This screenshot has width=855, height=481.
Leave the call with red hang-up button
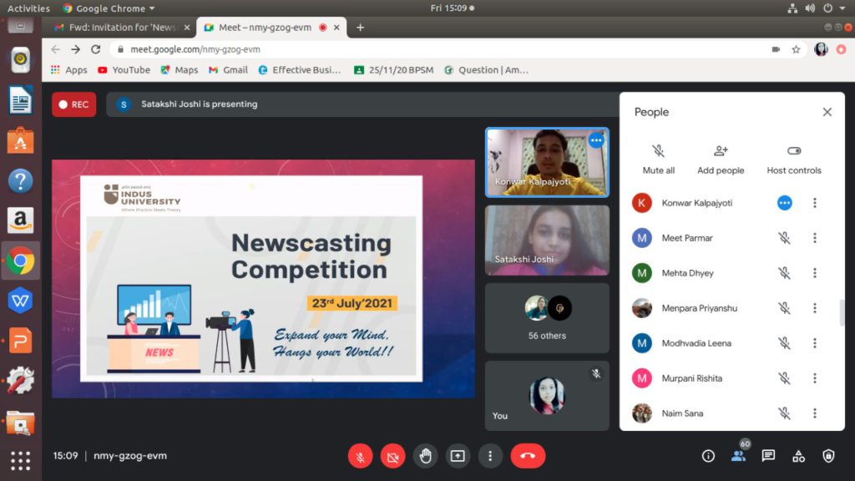click(528, 456)
